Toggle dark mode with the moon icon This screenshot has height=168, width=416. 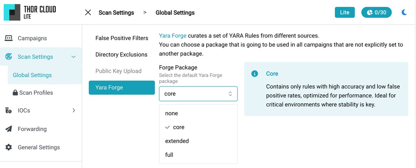(404, 12)
